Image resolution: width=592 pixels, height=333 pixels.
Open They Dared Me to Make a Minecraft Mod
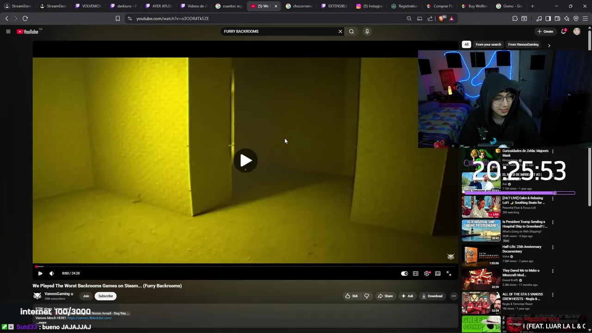pos(521,272)
